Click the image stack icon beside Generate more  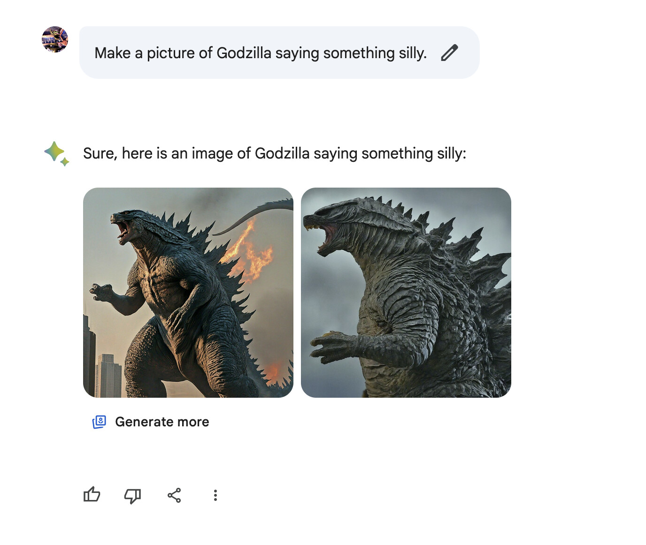99,422
